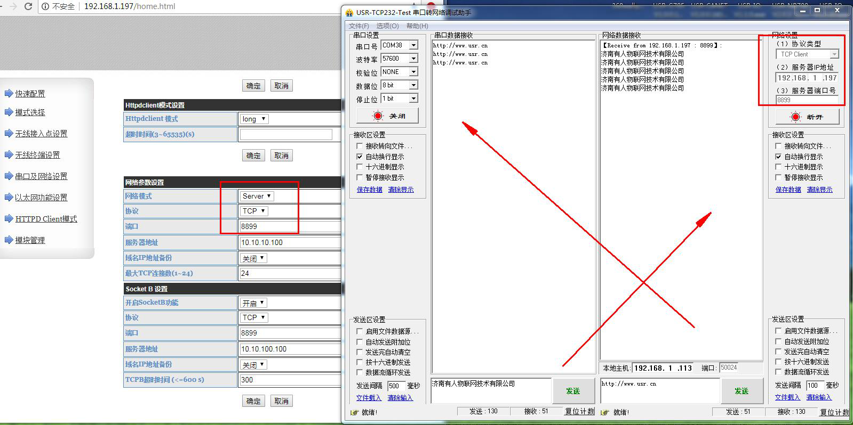The image size is (853, 425).
Task: Click status icon in network status bar
Action: point(605,412)
